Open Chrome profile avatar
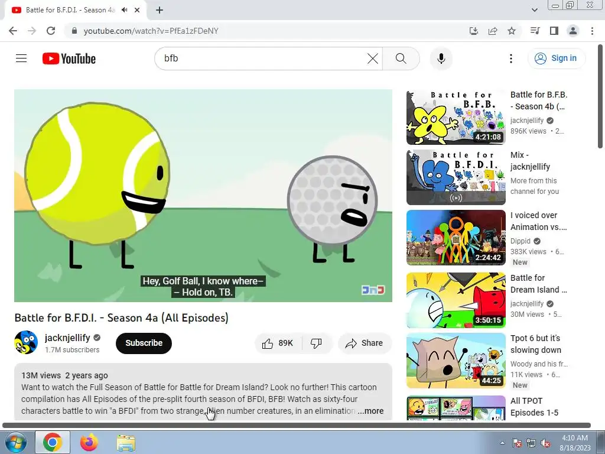Viewport: 605px width, 454px height. tap(573, 31)
